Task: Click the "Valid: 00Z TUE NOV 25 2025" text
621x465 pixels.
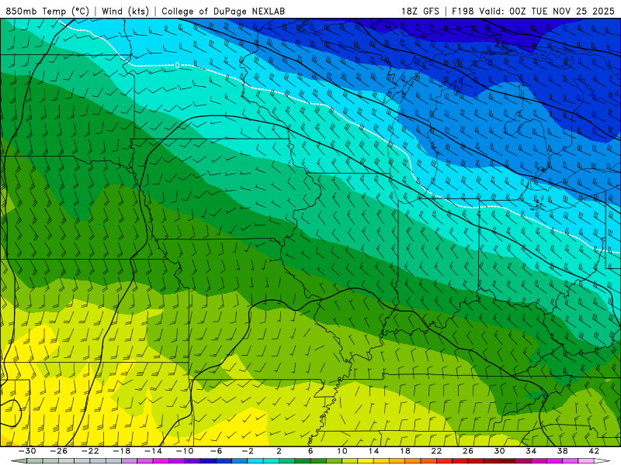Action: coord(547,11)
